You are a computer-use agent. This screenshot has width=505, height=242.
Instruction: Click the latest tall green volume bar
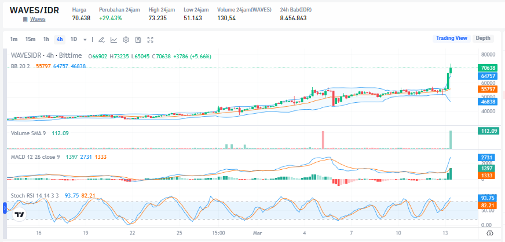pyautogui.click(x=451, y=140)
